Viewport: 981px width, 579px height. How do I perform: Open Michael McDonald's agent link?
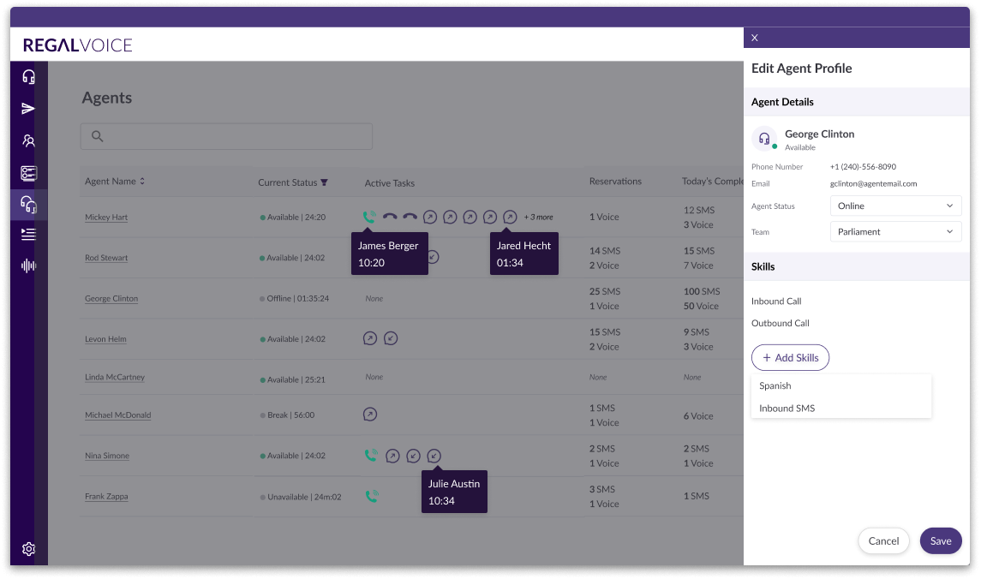tap(117, 415)
